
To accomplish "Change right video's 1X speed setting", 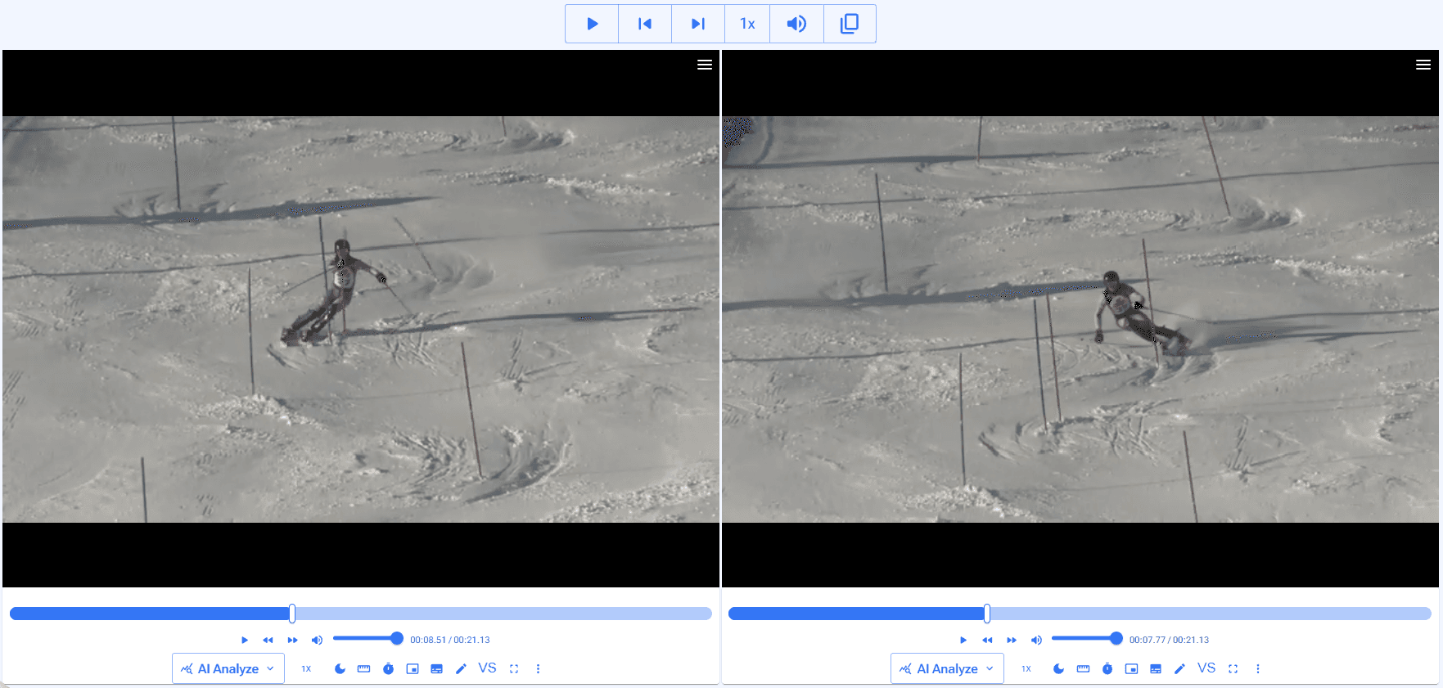I will click(1026, 668).
